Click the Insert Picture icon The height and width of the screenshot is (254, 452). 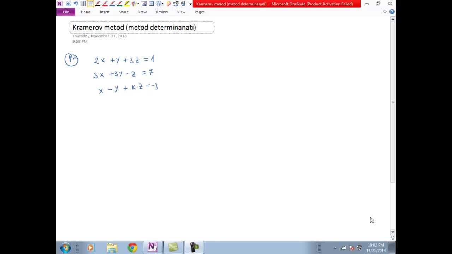point(144,4)
